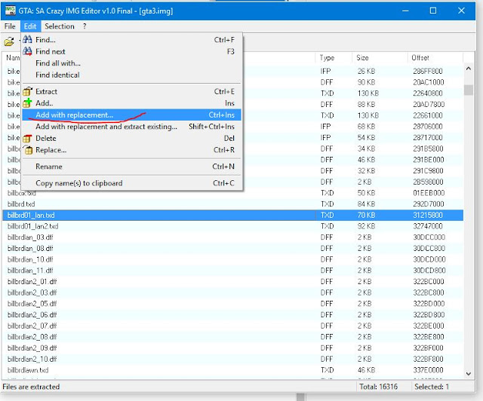Choose Add with replacement and extract existing...

131,127
